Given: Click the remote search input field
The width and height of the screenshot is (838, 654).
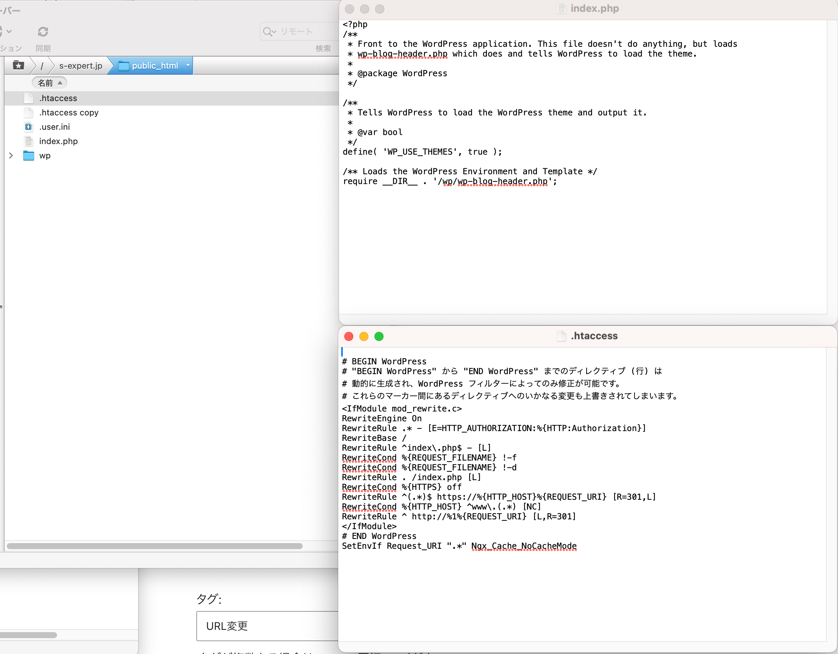Looking at the screenshot, I should point(303,31).
